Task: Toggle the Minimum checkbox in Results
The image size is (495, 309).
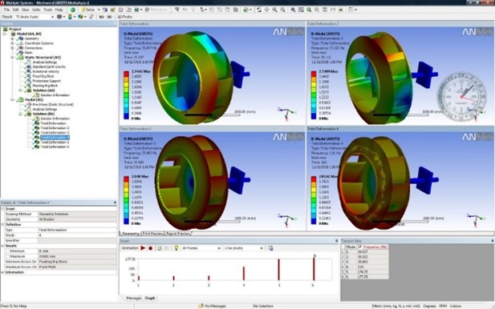Action: 7,251
